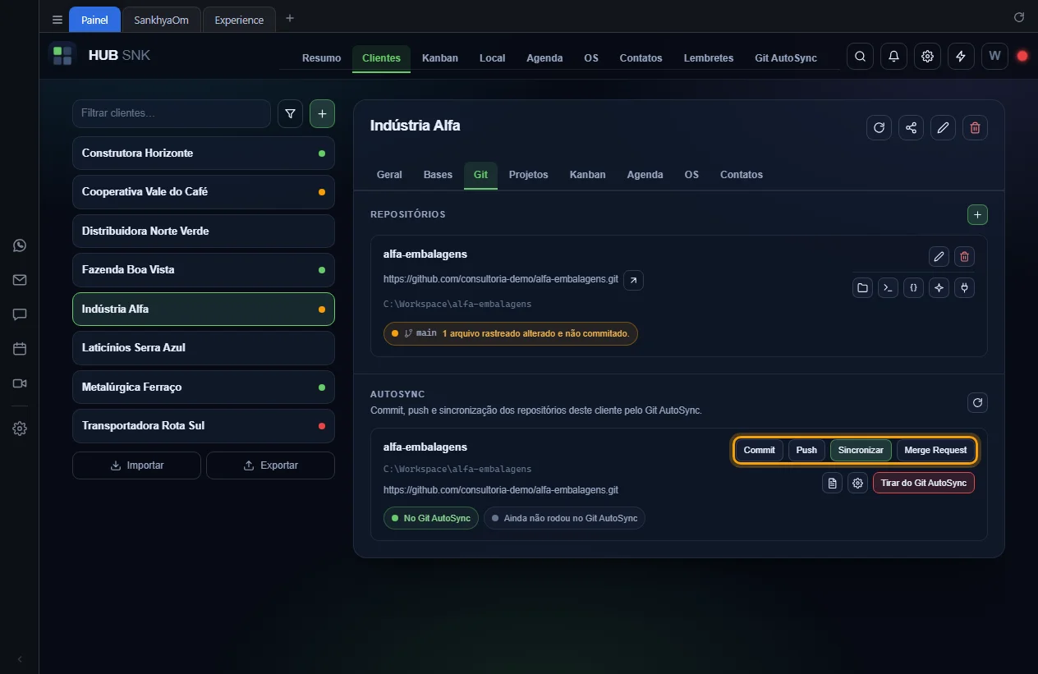Click the main branch status badge
Viewport: 1038px width, 674px height.
(510, 333)
